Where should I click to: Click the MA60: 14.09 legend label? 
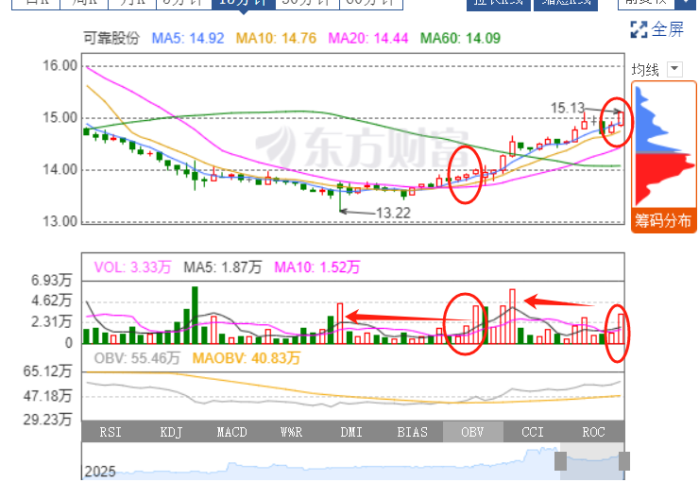[461, 38]
